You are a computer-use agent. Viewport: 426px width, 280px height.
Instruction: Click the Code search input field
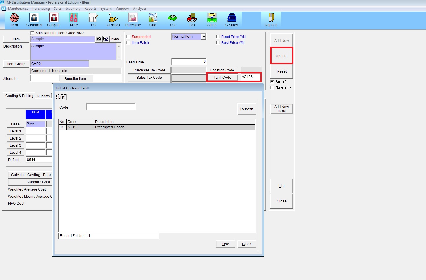pyautogui.click(x=111, y=107)
